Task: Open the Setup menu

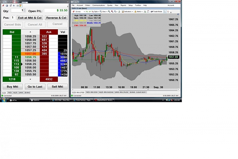Action: 131,5
